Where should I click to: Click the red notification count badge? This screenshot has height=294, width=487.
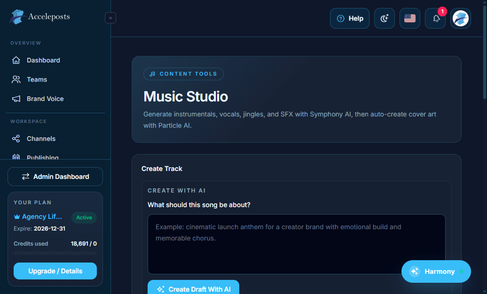point(442,11)
